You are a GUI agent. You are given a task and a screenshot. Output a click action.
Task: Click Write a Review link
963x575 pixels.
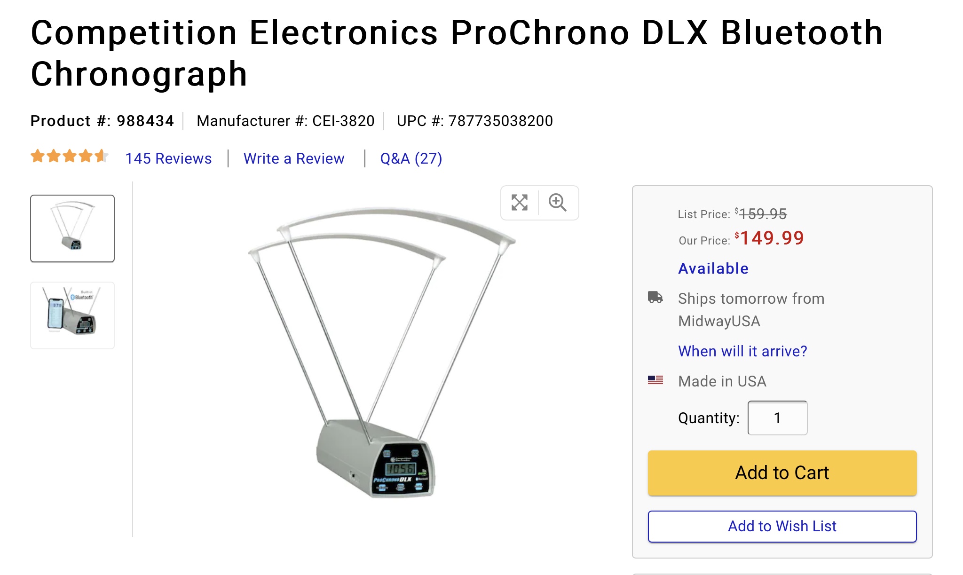pyautogui.click(x=294, y=158)
